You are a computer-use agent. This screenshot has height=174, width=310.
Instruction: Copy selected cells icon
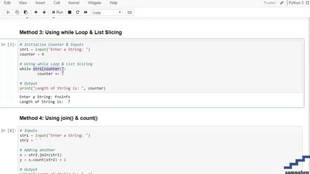point(17,13)
